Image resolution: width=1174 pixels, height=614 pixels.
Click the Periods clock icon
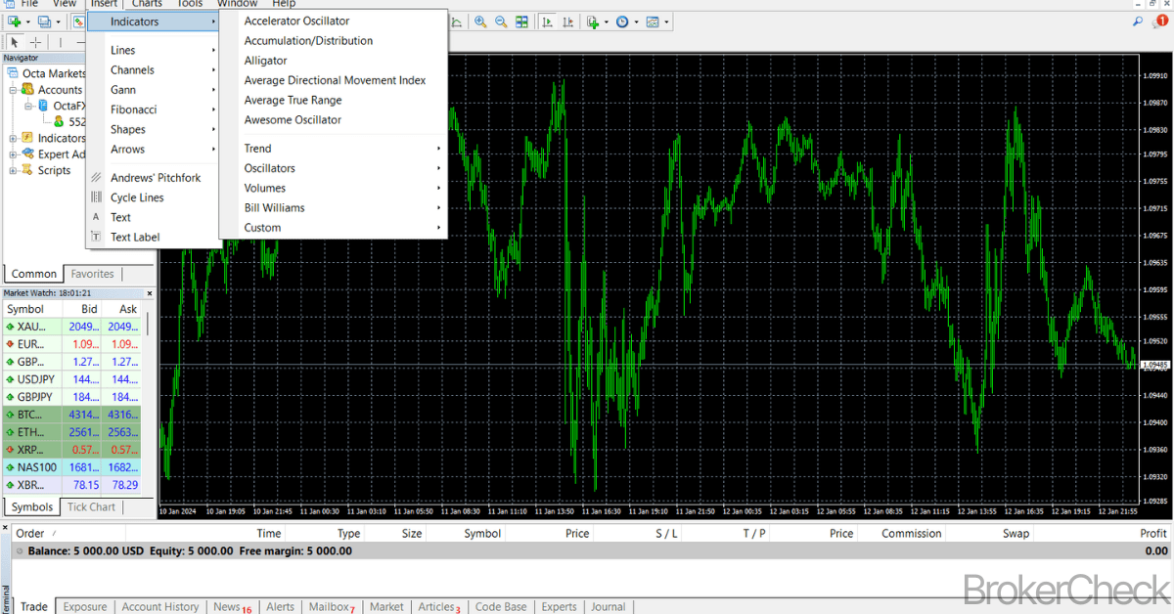point(622,22)
